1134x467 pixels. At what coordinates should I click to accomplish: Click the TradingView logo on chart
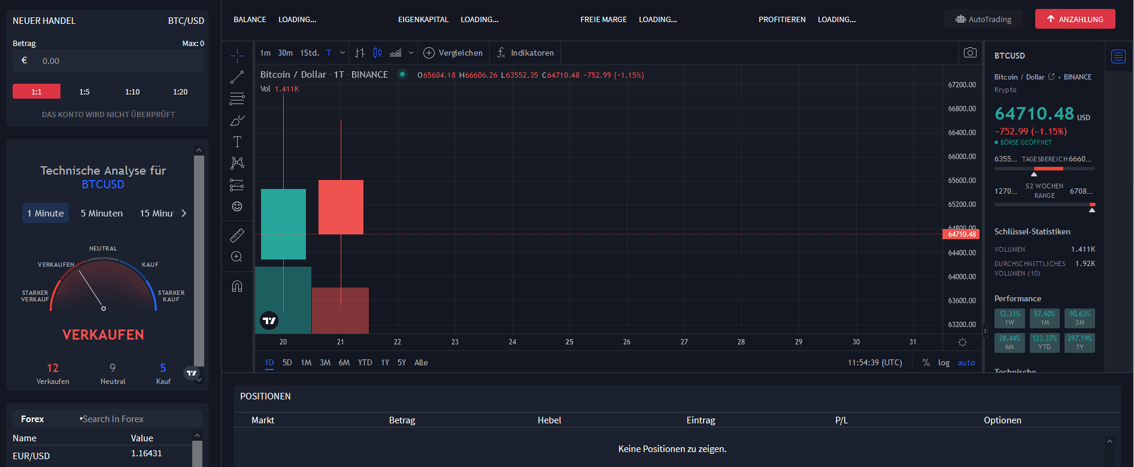269,321
